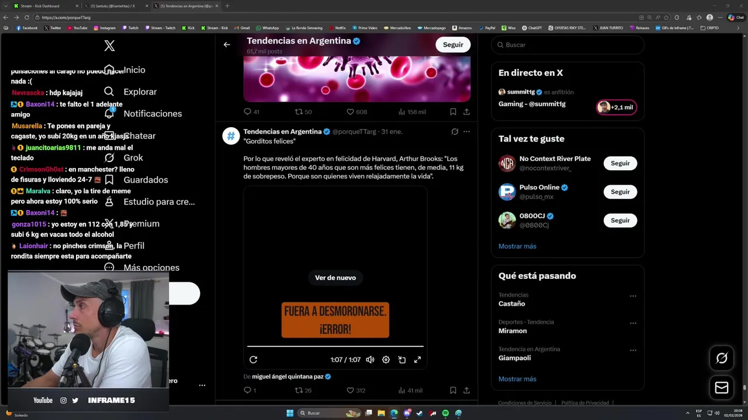Open the Windows Start menu

290,413
